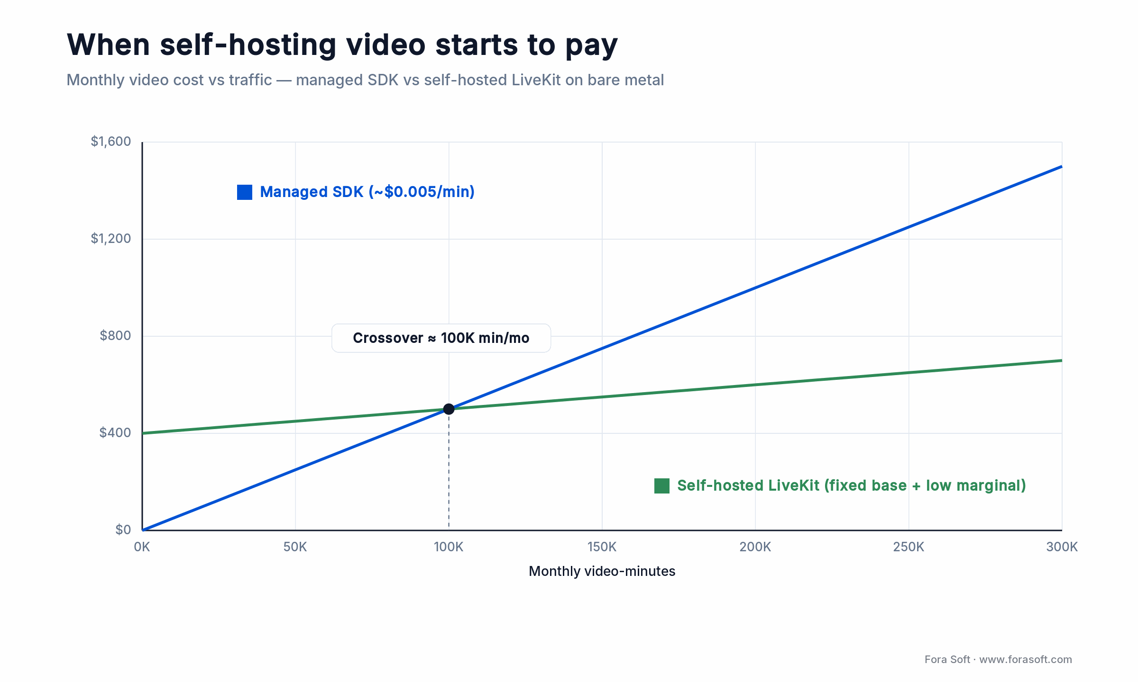Select the 'Self-hosted LiveKit (fixed base + low marginal)' label
1138x682 pixels.
tap(852, 485)
